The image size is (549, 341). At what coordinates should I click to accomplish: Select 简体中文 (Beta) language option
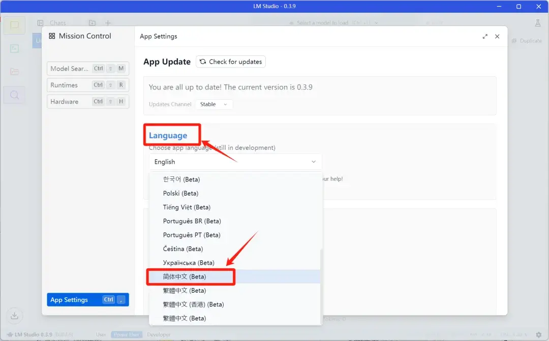(234, 276)
